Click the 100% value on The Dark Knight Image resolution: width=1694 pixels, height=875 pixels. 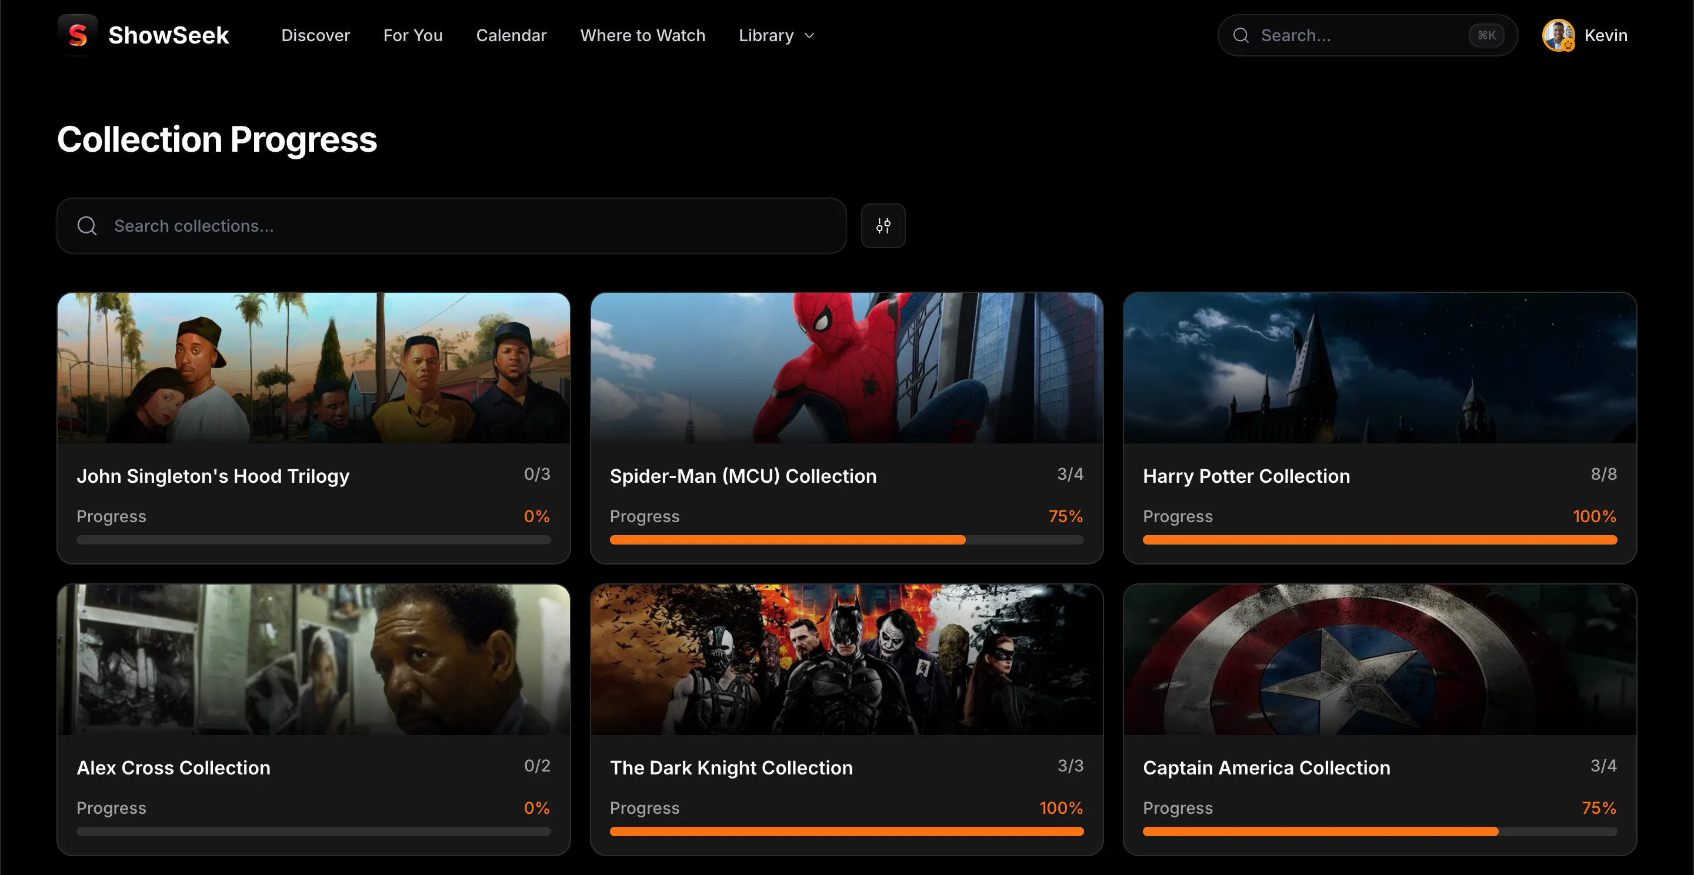coord(1061,809)
